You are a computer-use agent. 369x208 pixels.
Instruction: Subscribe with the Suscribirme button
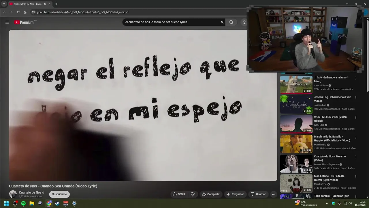point(59,194)
